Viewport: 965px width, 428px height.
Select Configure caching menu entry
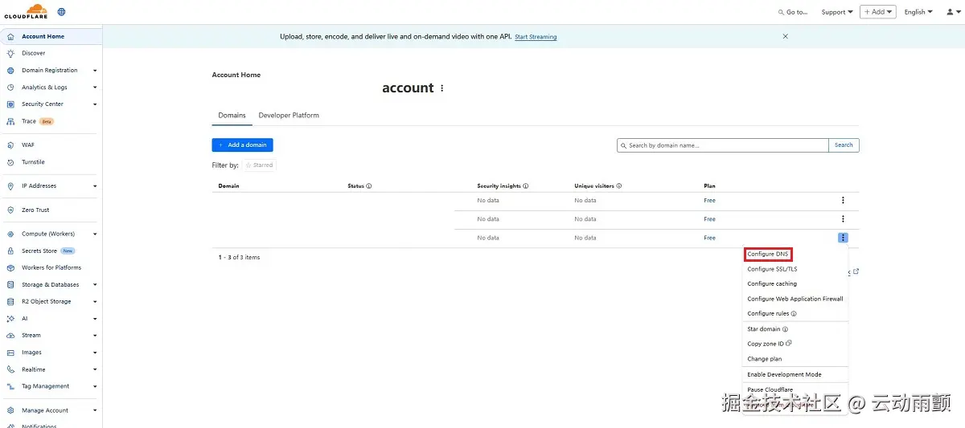tap(772, 283)
